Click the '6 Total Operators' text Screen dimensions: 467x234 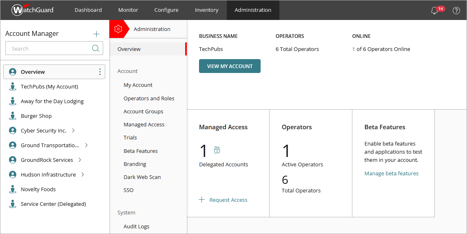click(x=297, y=49)
